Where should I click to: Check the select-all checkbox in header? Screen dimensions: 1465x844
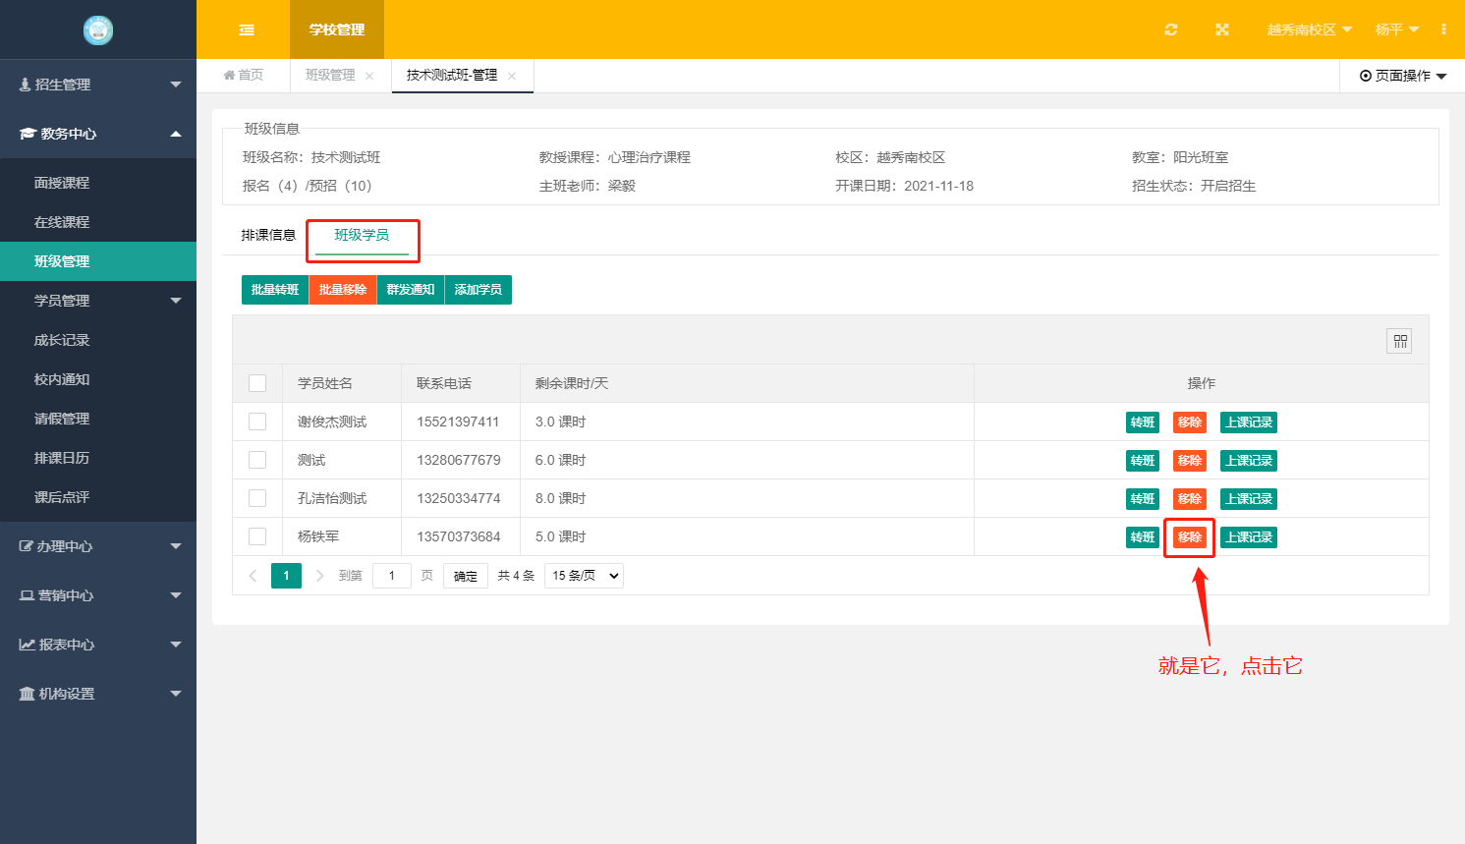click(x=257, y=383)
